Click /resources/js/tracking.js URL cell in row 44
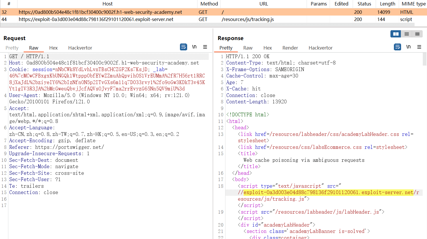 [x=248, y=19]
